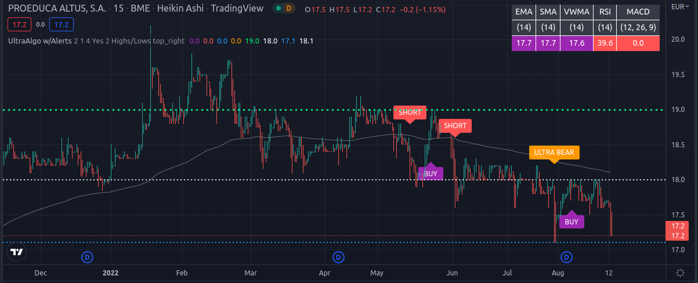Click the SHORT label near June

coord(455,126)
